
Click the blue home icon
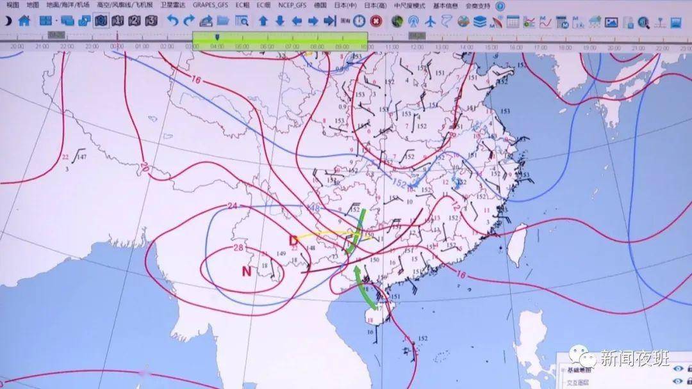[x=24, y=20]
